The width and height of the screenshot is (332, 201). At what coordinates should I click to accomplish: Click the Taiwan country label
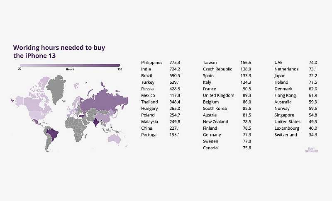pos(210,62)
